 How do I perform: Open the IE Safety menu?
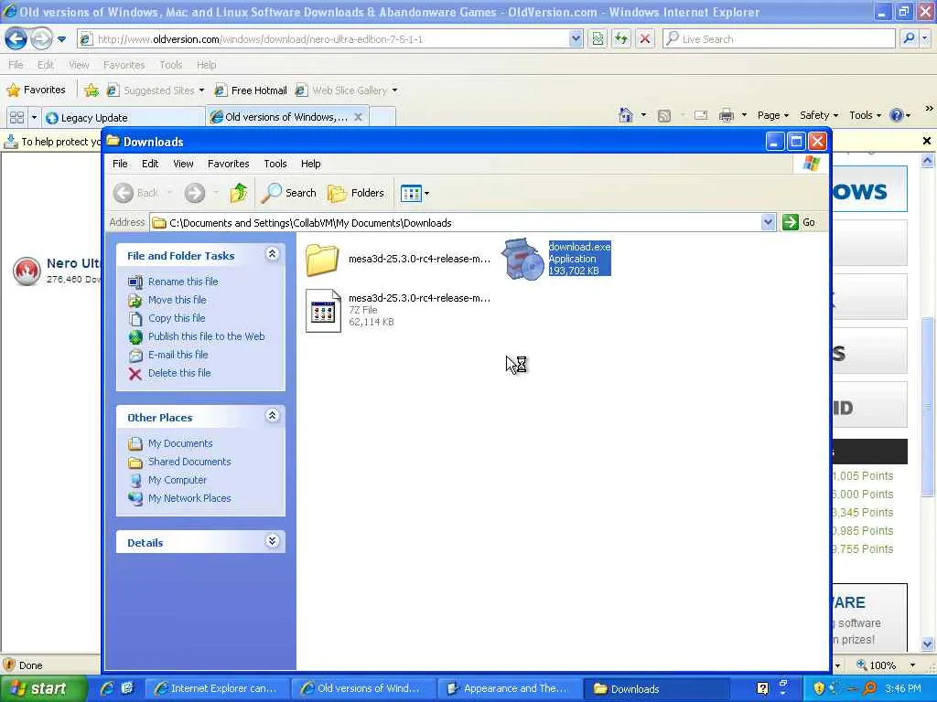[819, 115]
